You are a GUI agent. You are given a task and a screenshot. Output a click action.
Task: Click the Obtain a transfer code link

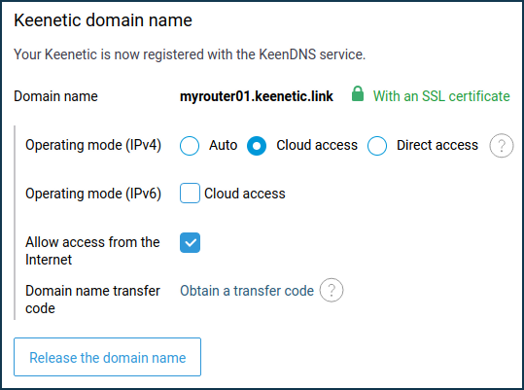pos(247,291)
